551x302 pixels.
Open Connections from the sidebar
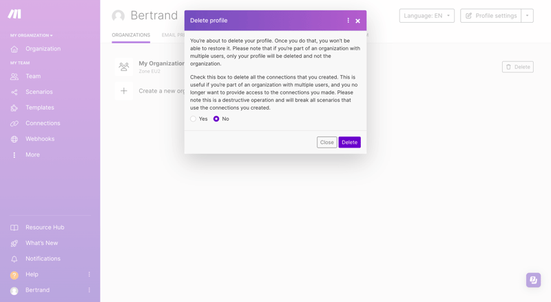pyautogui.click(x=43, y=123)
